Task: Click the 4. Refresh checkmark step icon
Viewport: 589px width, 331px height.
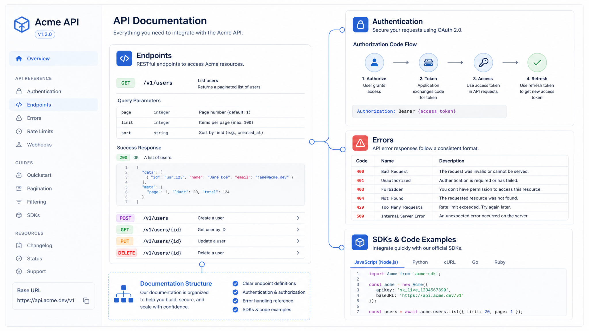Action: 537,62
